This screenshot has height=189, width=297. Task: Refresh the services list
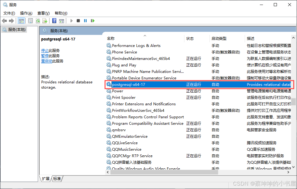click(38, 21)
